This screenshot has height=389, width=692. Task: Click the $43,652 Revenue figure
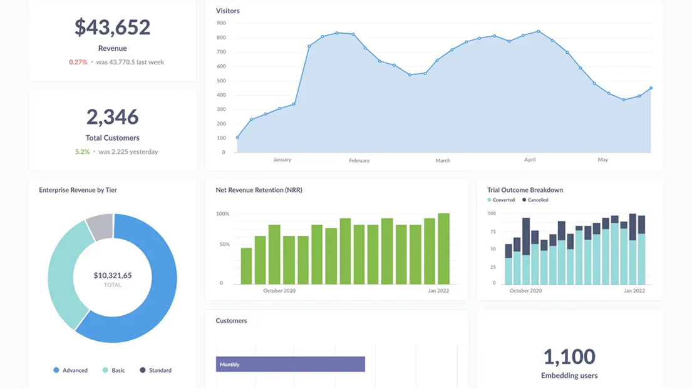pos(113,28)
